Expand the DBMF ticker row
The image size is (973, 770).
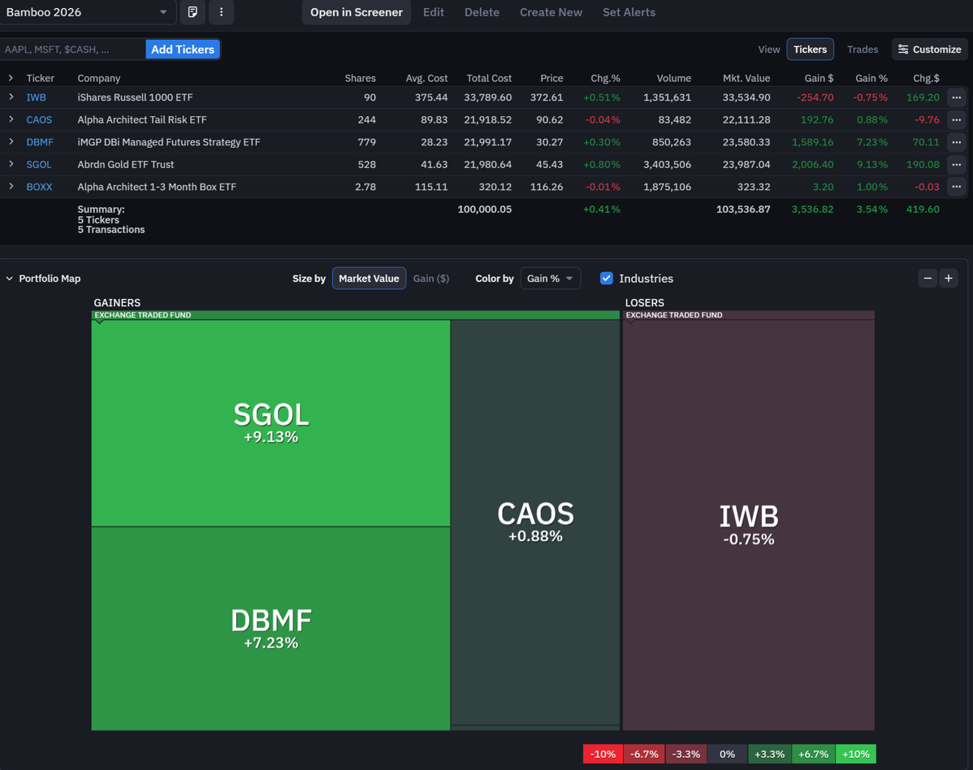pos(11,141)
